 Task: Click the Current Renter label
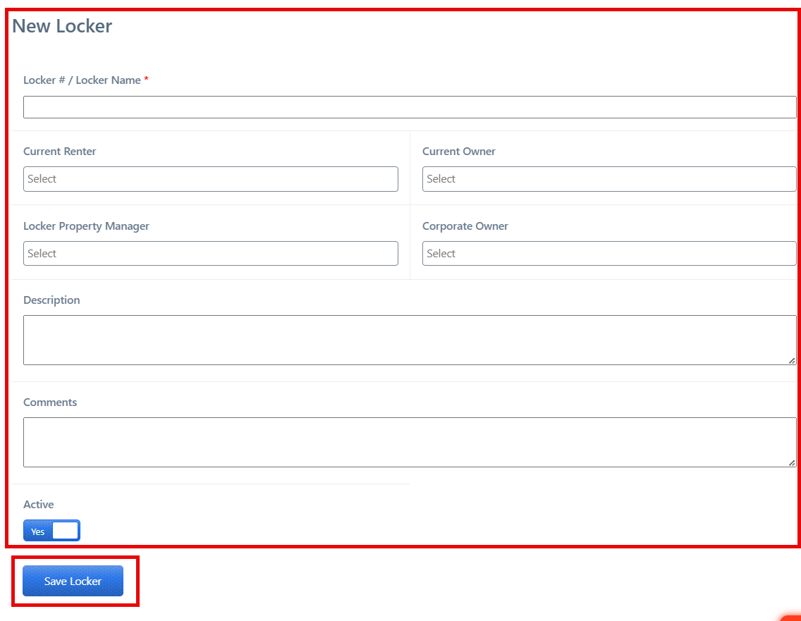point(59,152)
